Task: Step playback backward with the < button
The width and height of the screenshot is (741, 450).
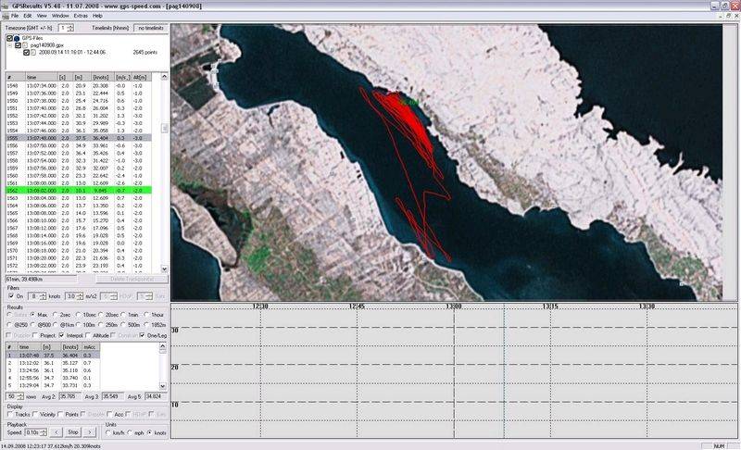Action: tap(57, 431)
